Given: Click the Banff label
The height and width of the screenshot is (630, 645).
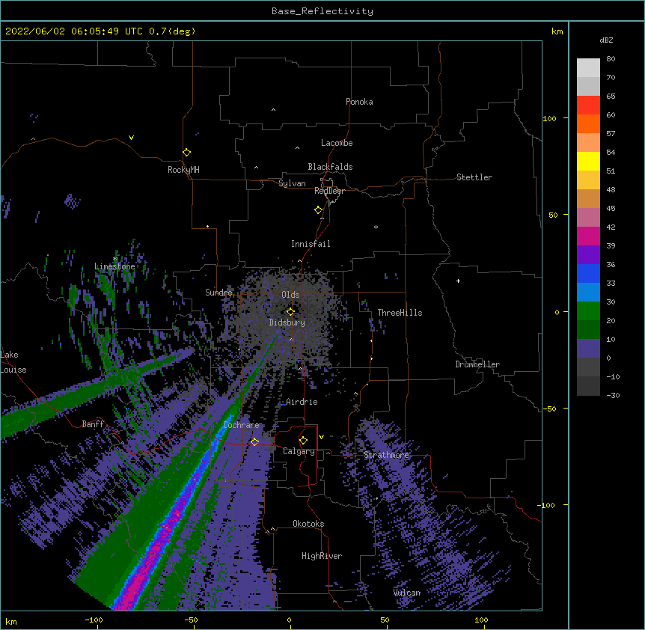Looking at the screenshot, I should pos(93,424).
